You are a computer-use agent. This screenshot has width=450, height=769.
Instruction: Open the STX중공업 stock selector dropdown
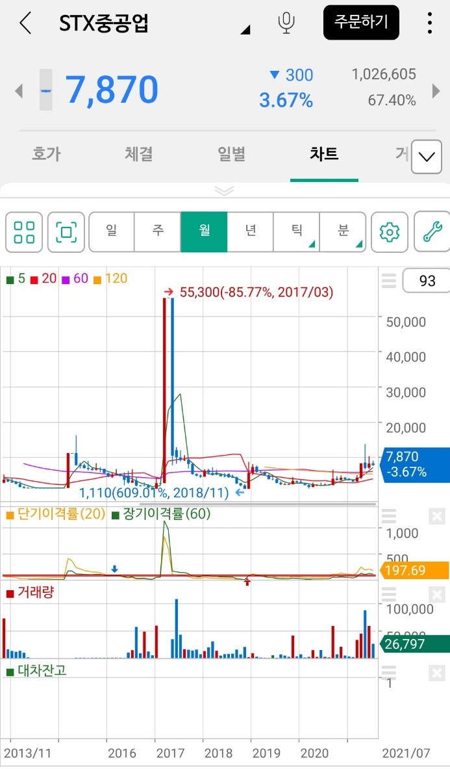point(245,31)
